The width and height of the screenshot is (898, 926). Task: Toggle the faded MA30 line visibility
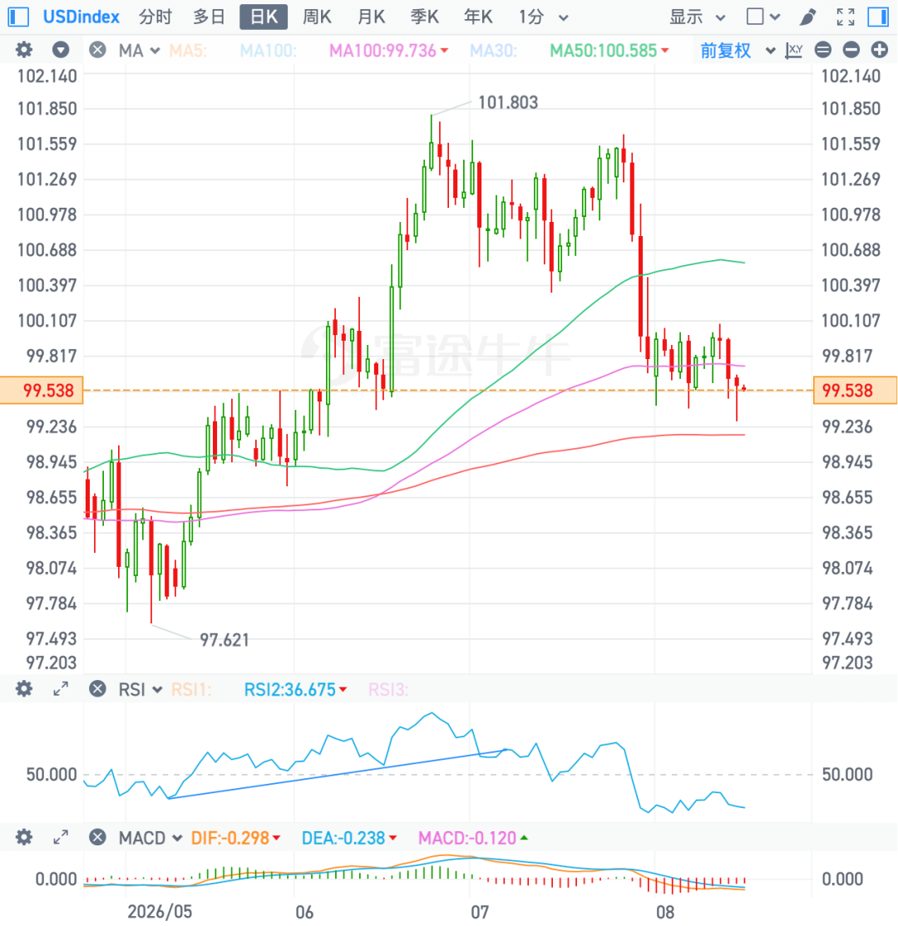coord(493,51)
